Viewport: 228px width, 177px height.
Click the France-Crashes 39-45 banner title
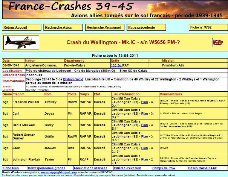click(x=71, y=6)
